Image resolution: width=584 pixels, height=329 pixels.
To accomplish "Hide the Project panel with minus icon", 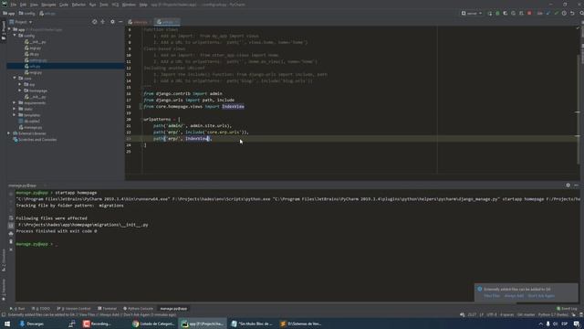I will (120, 22).
